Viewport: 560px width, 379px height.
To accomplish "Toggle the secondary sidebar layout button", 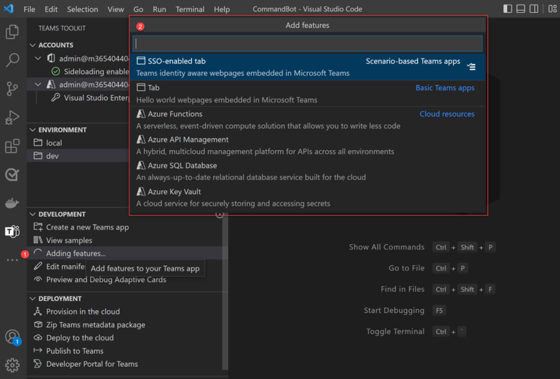I will 534,9.
